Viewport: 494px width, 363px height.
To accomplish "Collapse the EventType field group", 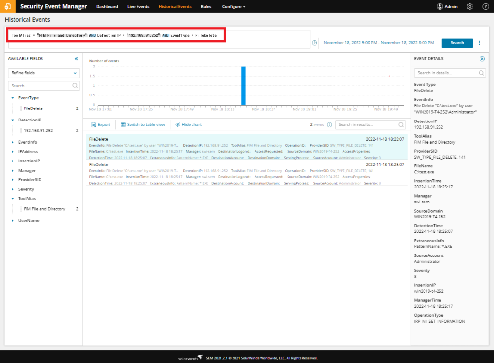I will coord(13,98).
